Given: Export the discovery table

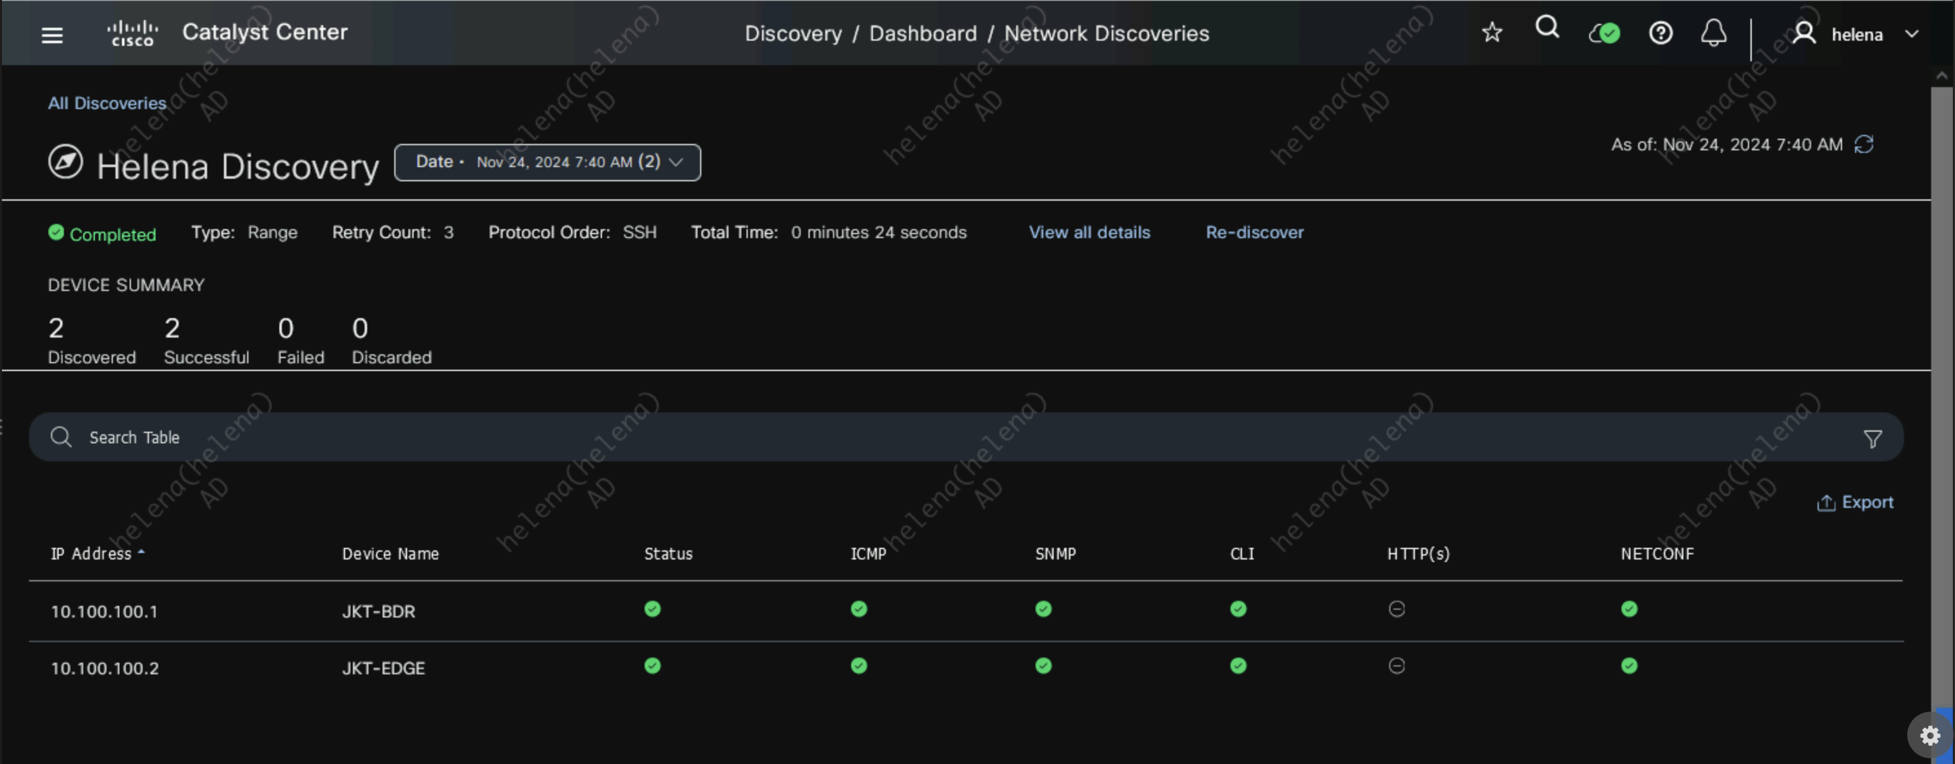Looking at the screenshot, I should [x=1855, y=502].
